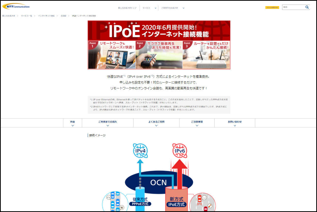The height and width of the screenshot is (212, 317).
Task: Click the red IPv6 globe icon
Action: click(180, 151)
